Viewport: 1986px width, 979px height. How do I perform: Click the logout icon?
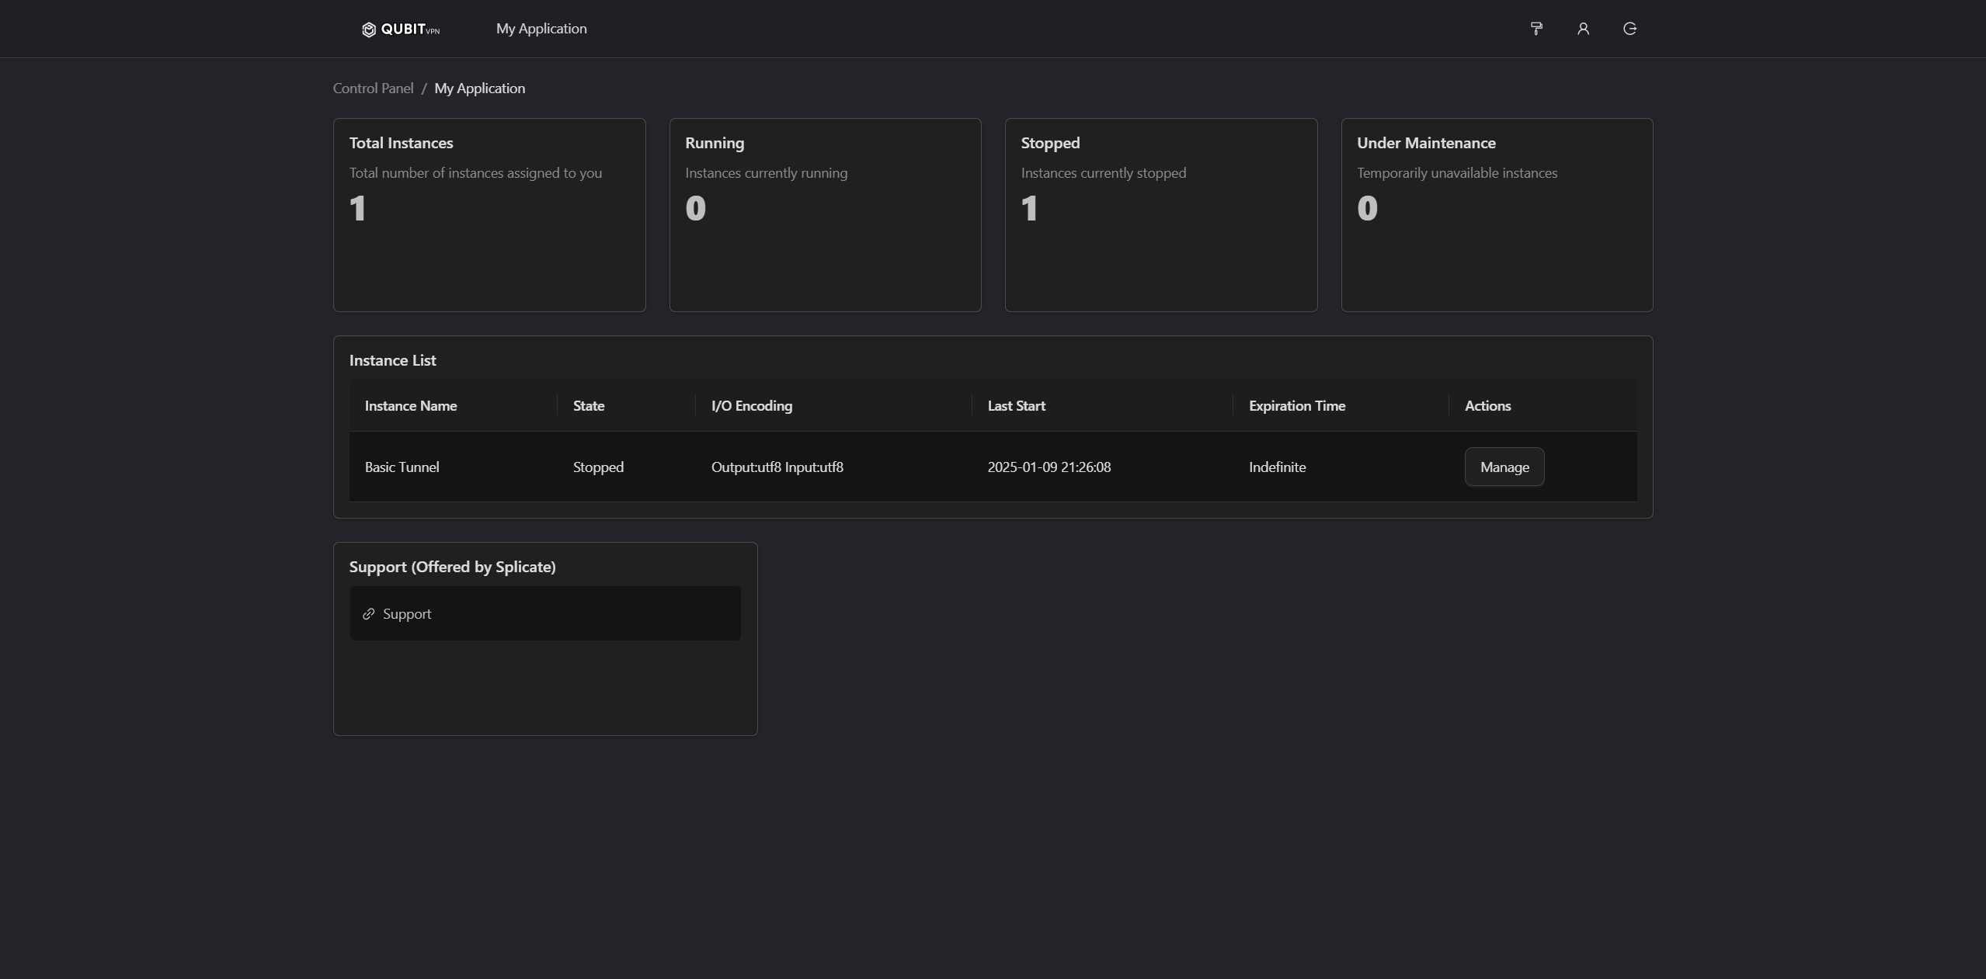pos(1629,29)
